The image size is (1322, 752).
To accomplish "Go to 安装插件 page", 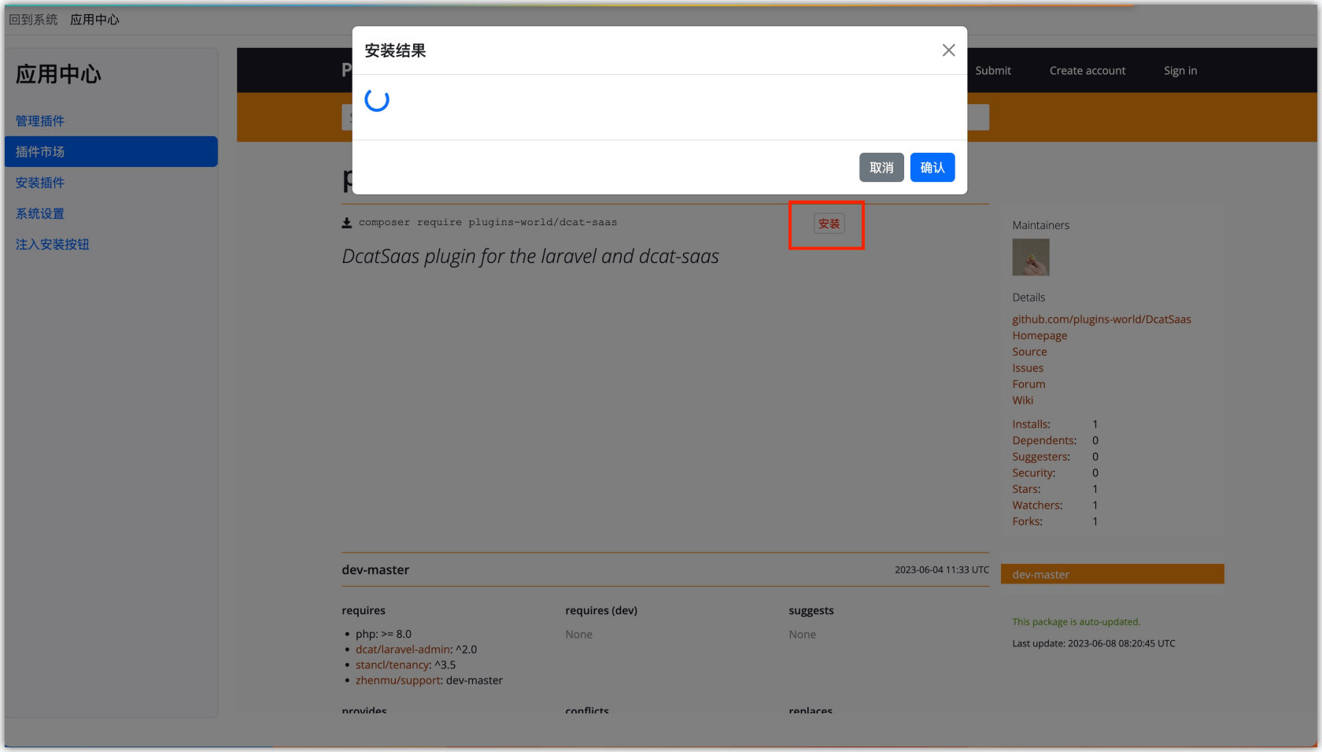I will coord(40,183).
